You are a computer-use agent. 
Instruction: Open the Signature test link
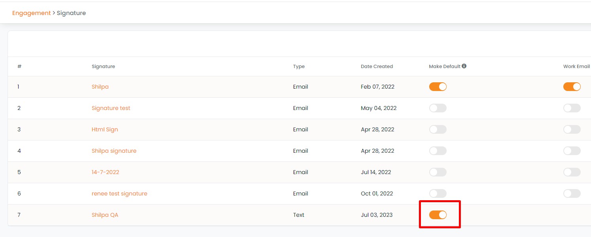[x=111, y=108]
